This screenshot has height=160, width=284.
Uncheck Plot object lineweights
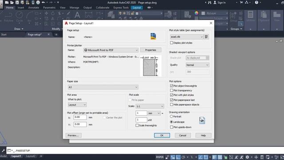[172, 86]
